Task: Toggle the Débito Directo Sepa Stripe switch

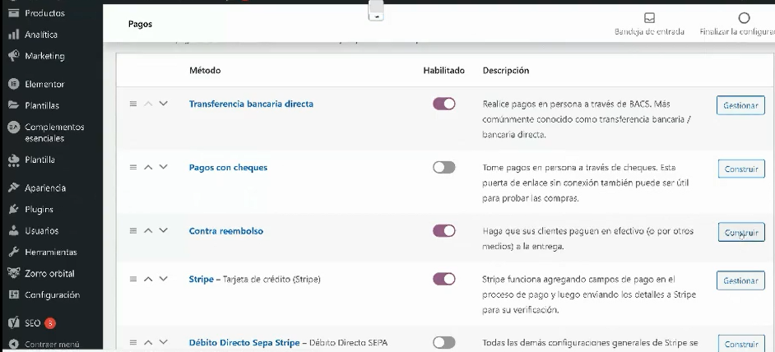Action: pos(443,343)
